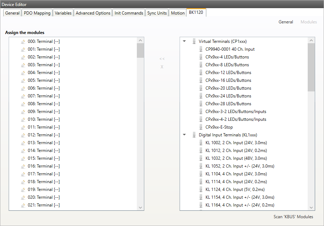Click the module icon next to CPx9xx-E-Stop
The width and height of the screenshot is (324, 226).
click(201, 127)
